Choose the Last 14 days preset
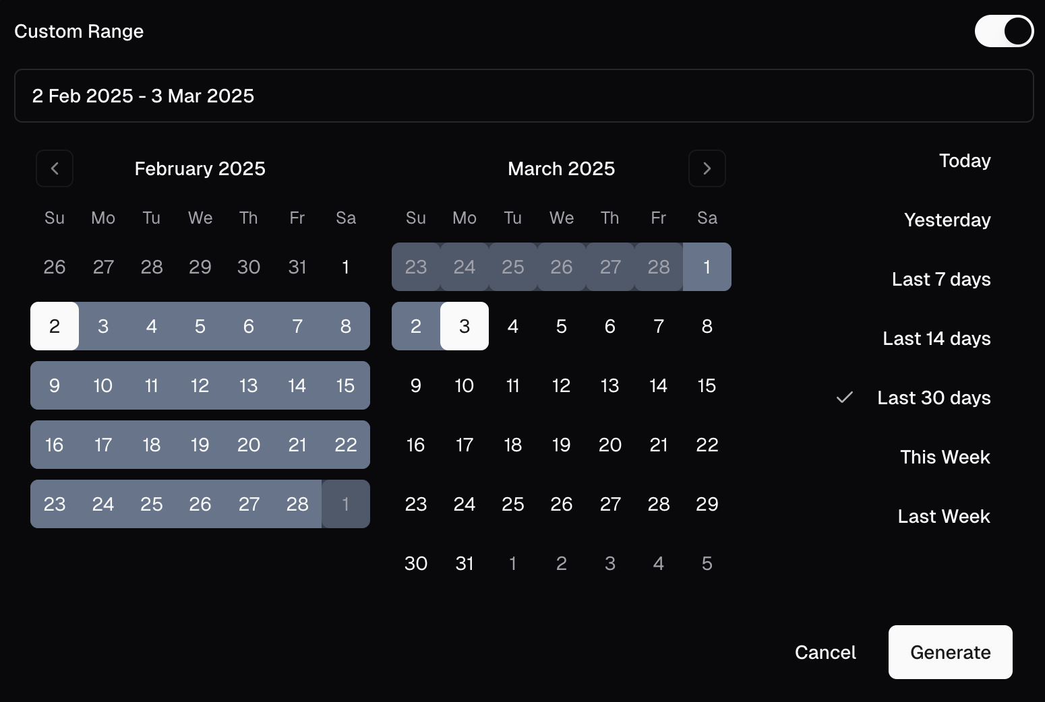Screen dimensions: 1045x702 [x=936, y=339]
